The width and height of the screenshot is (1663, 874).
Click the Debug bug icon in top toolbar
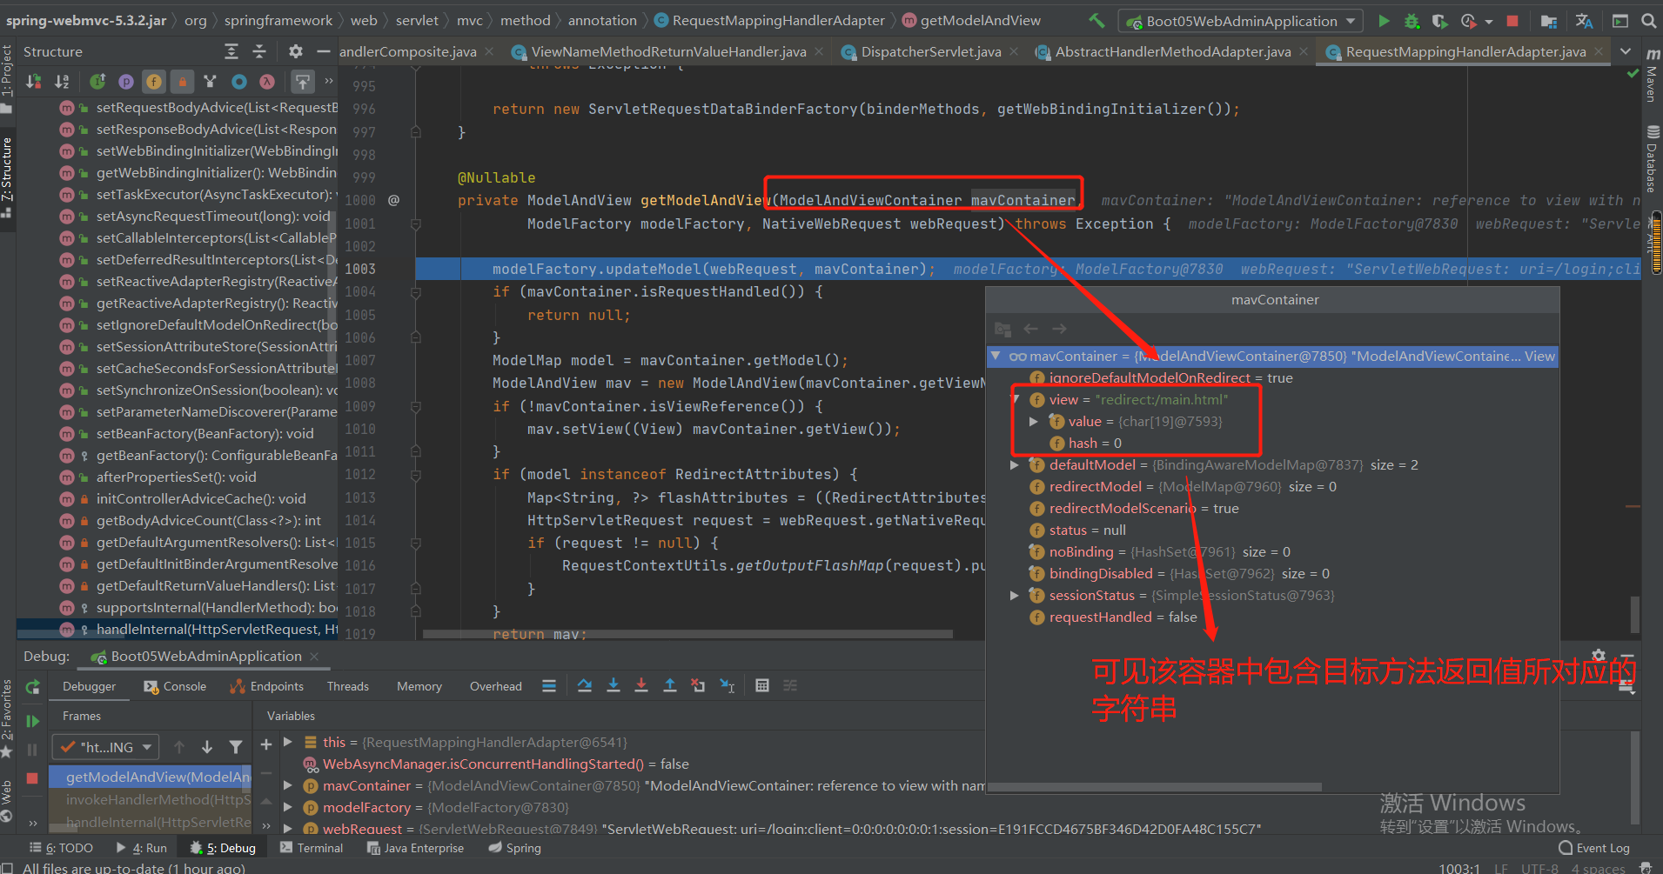[x=1412, y=20]
